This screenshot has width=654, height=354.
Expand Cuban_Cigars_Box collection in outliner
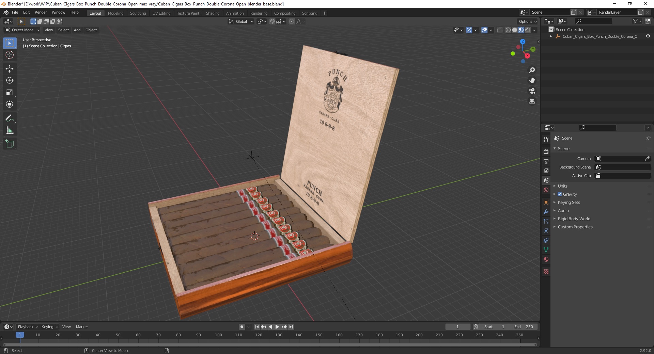tap(551, 36)
